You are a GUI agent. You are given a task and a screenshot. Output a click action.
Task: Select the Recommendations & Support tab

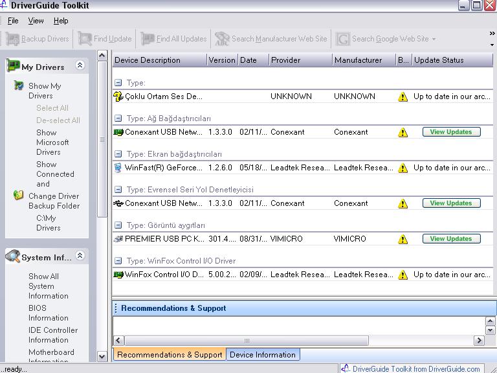pos(170,355)
